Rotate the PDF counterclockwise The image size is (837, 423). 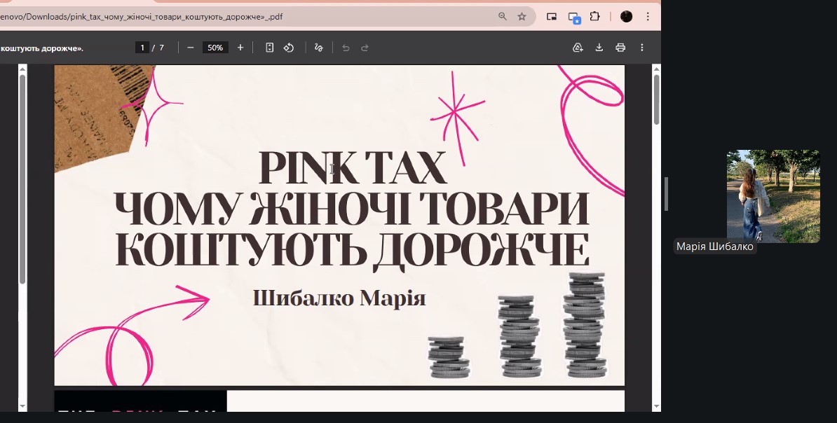point(289,48)
